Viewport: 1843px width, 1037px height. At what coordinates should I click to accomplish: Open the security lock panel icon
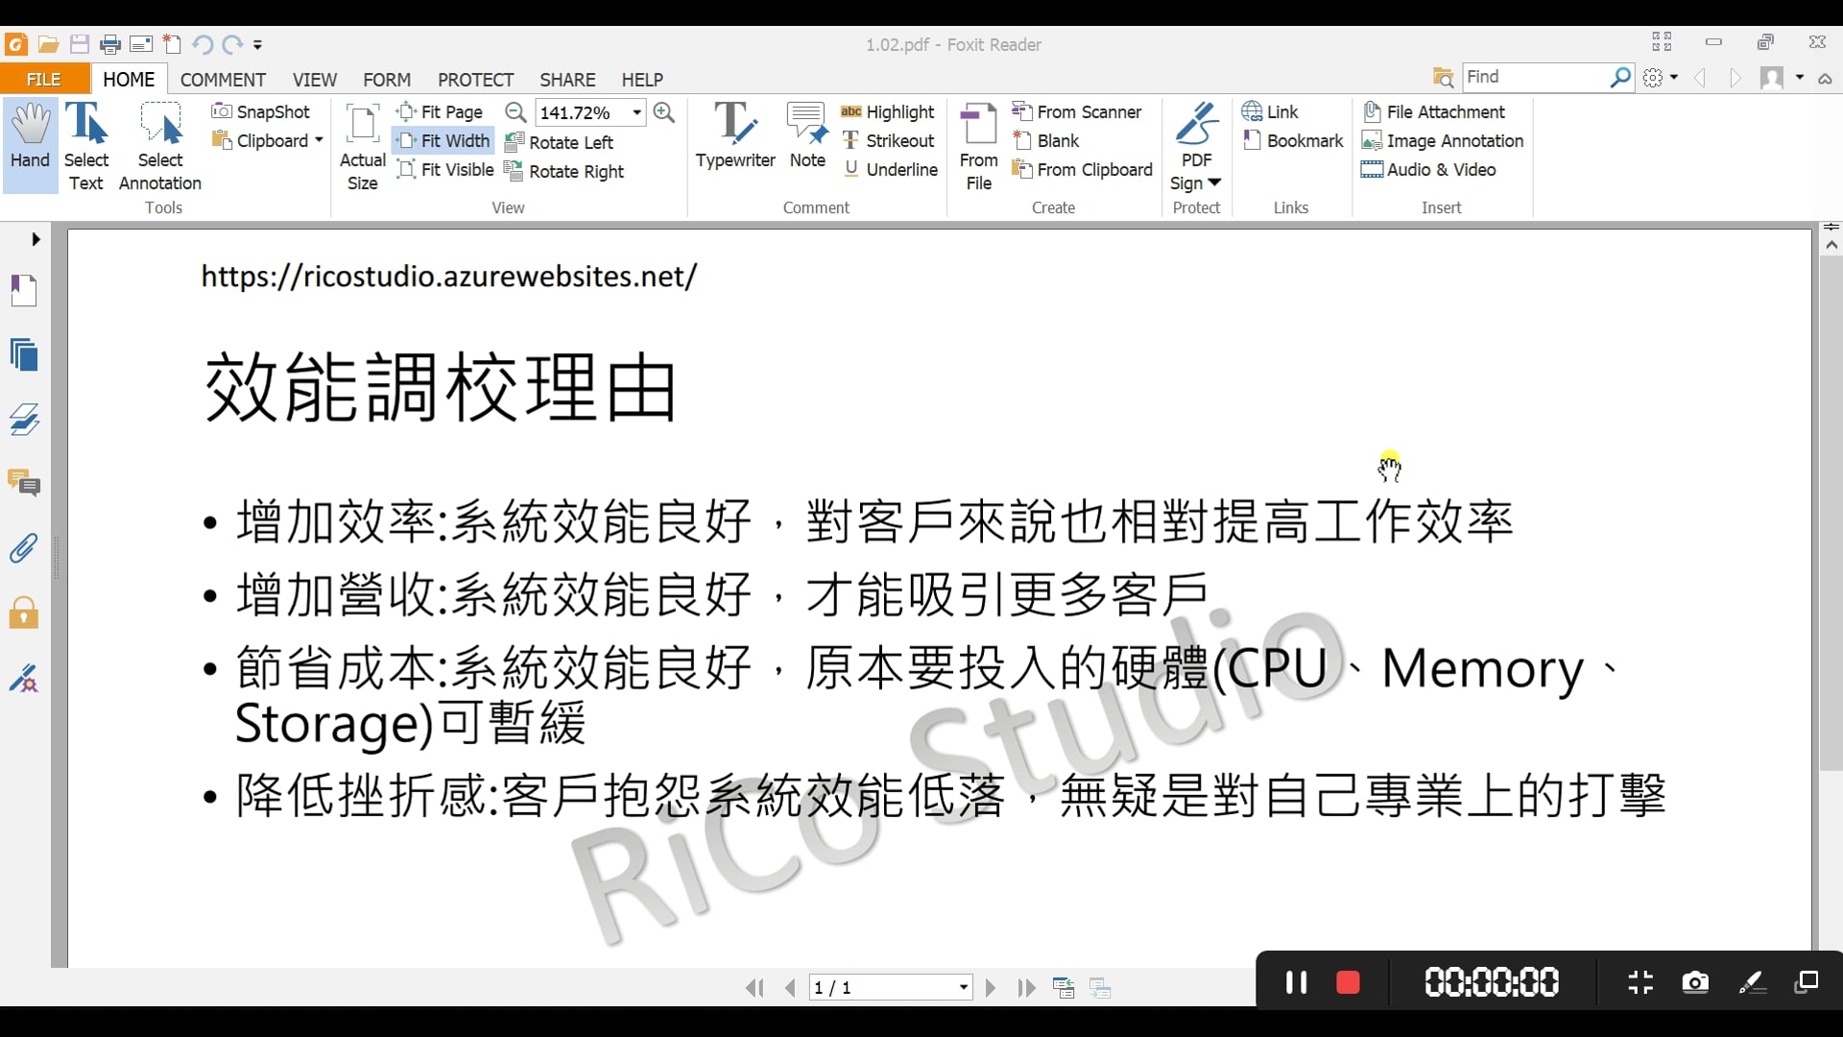(24, 613)
